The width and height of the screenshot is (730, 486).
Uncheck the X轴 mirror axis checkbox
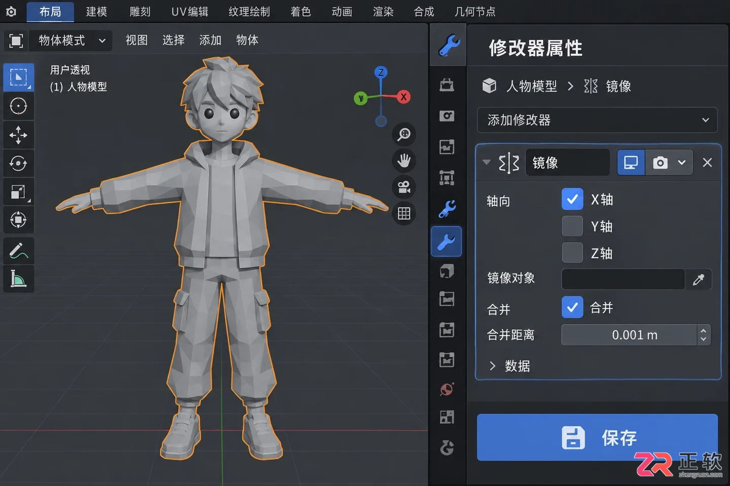click(x=572, y=199)
